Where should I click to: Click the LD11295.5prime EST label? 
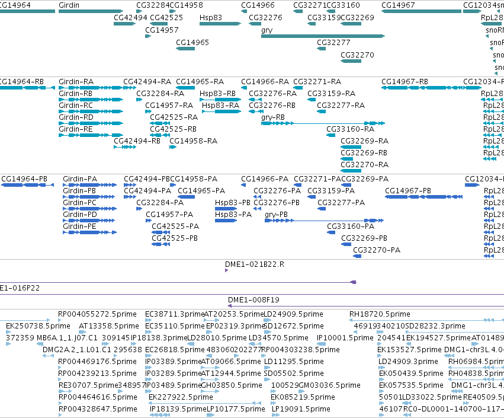294,362
